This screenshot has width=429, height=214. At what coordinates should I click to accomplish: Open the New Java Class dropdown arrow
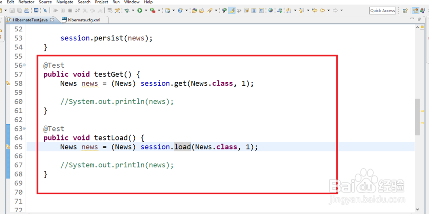[187, 10]
